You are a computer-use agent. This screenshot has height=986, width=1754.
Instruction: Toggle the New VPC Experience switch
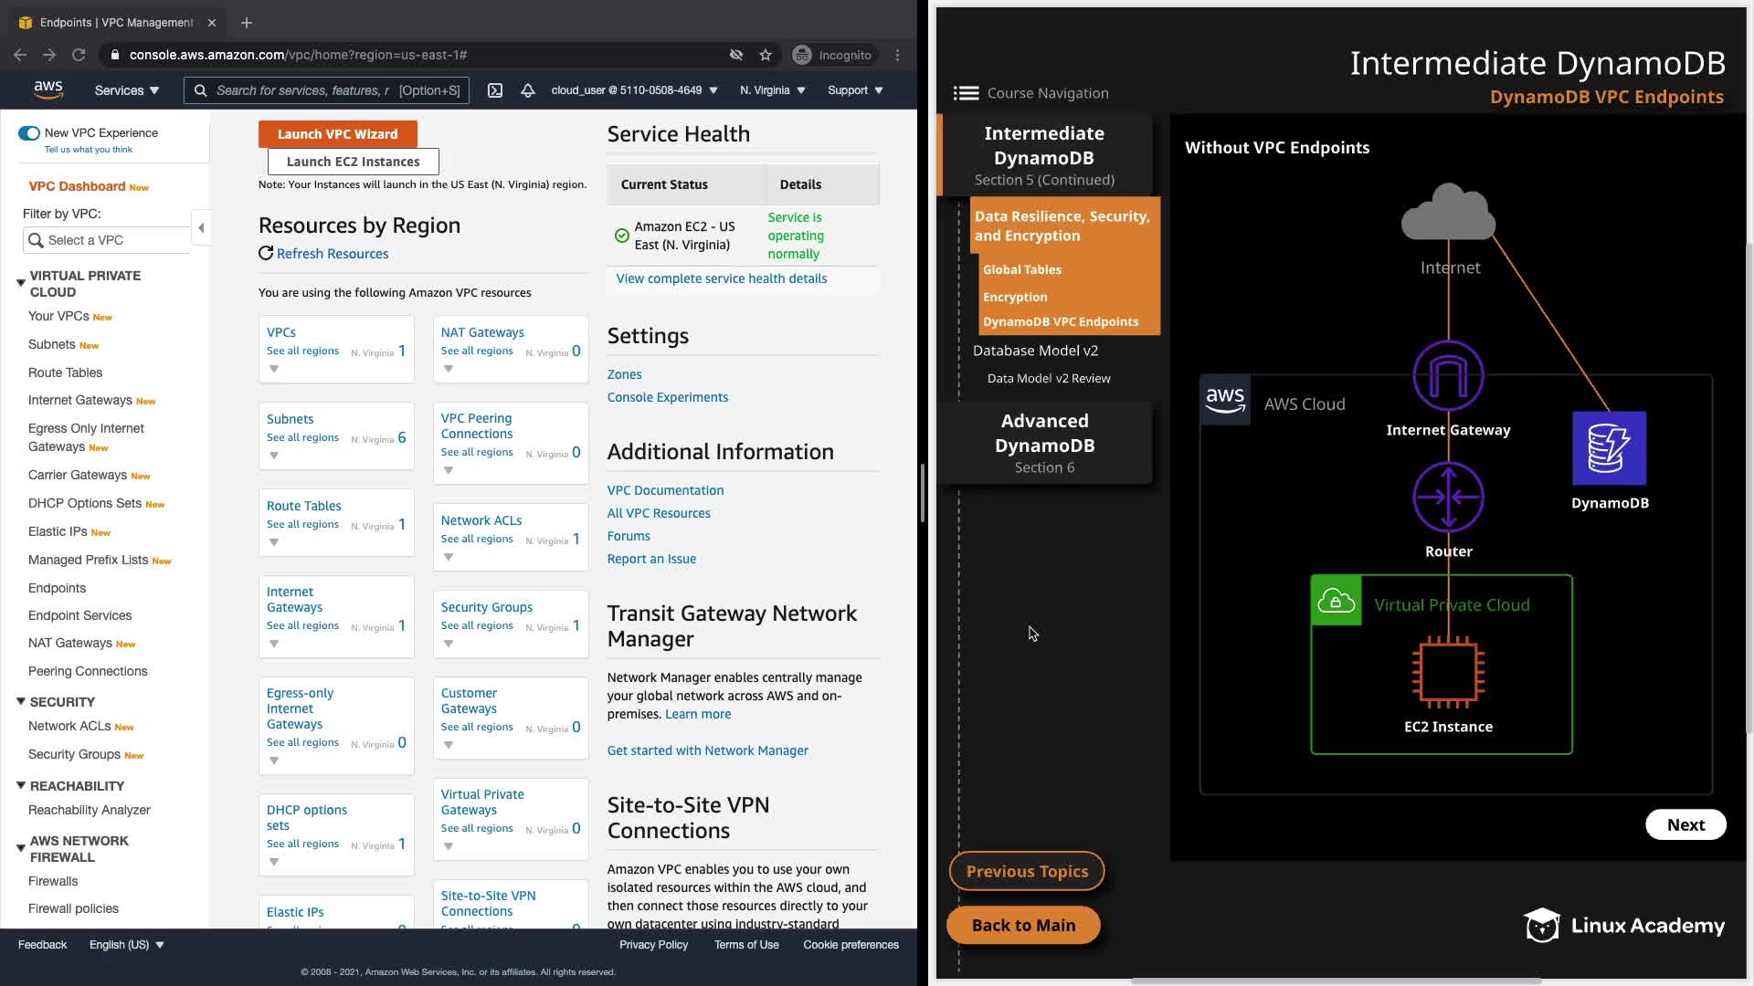pos(29,133)
